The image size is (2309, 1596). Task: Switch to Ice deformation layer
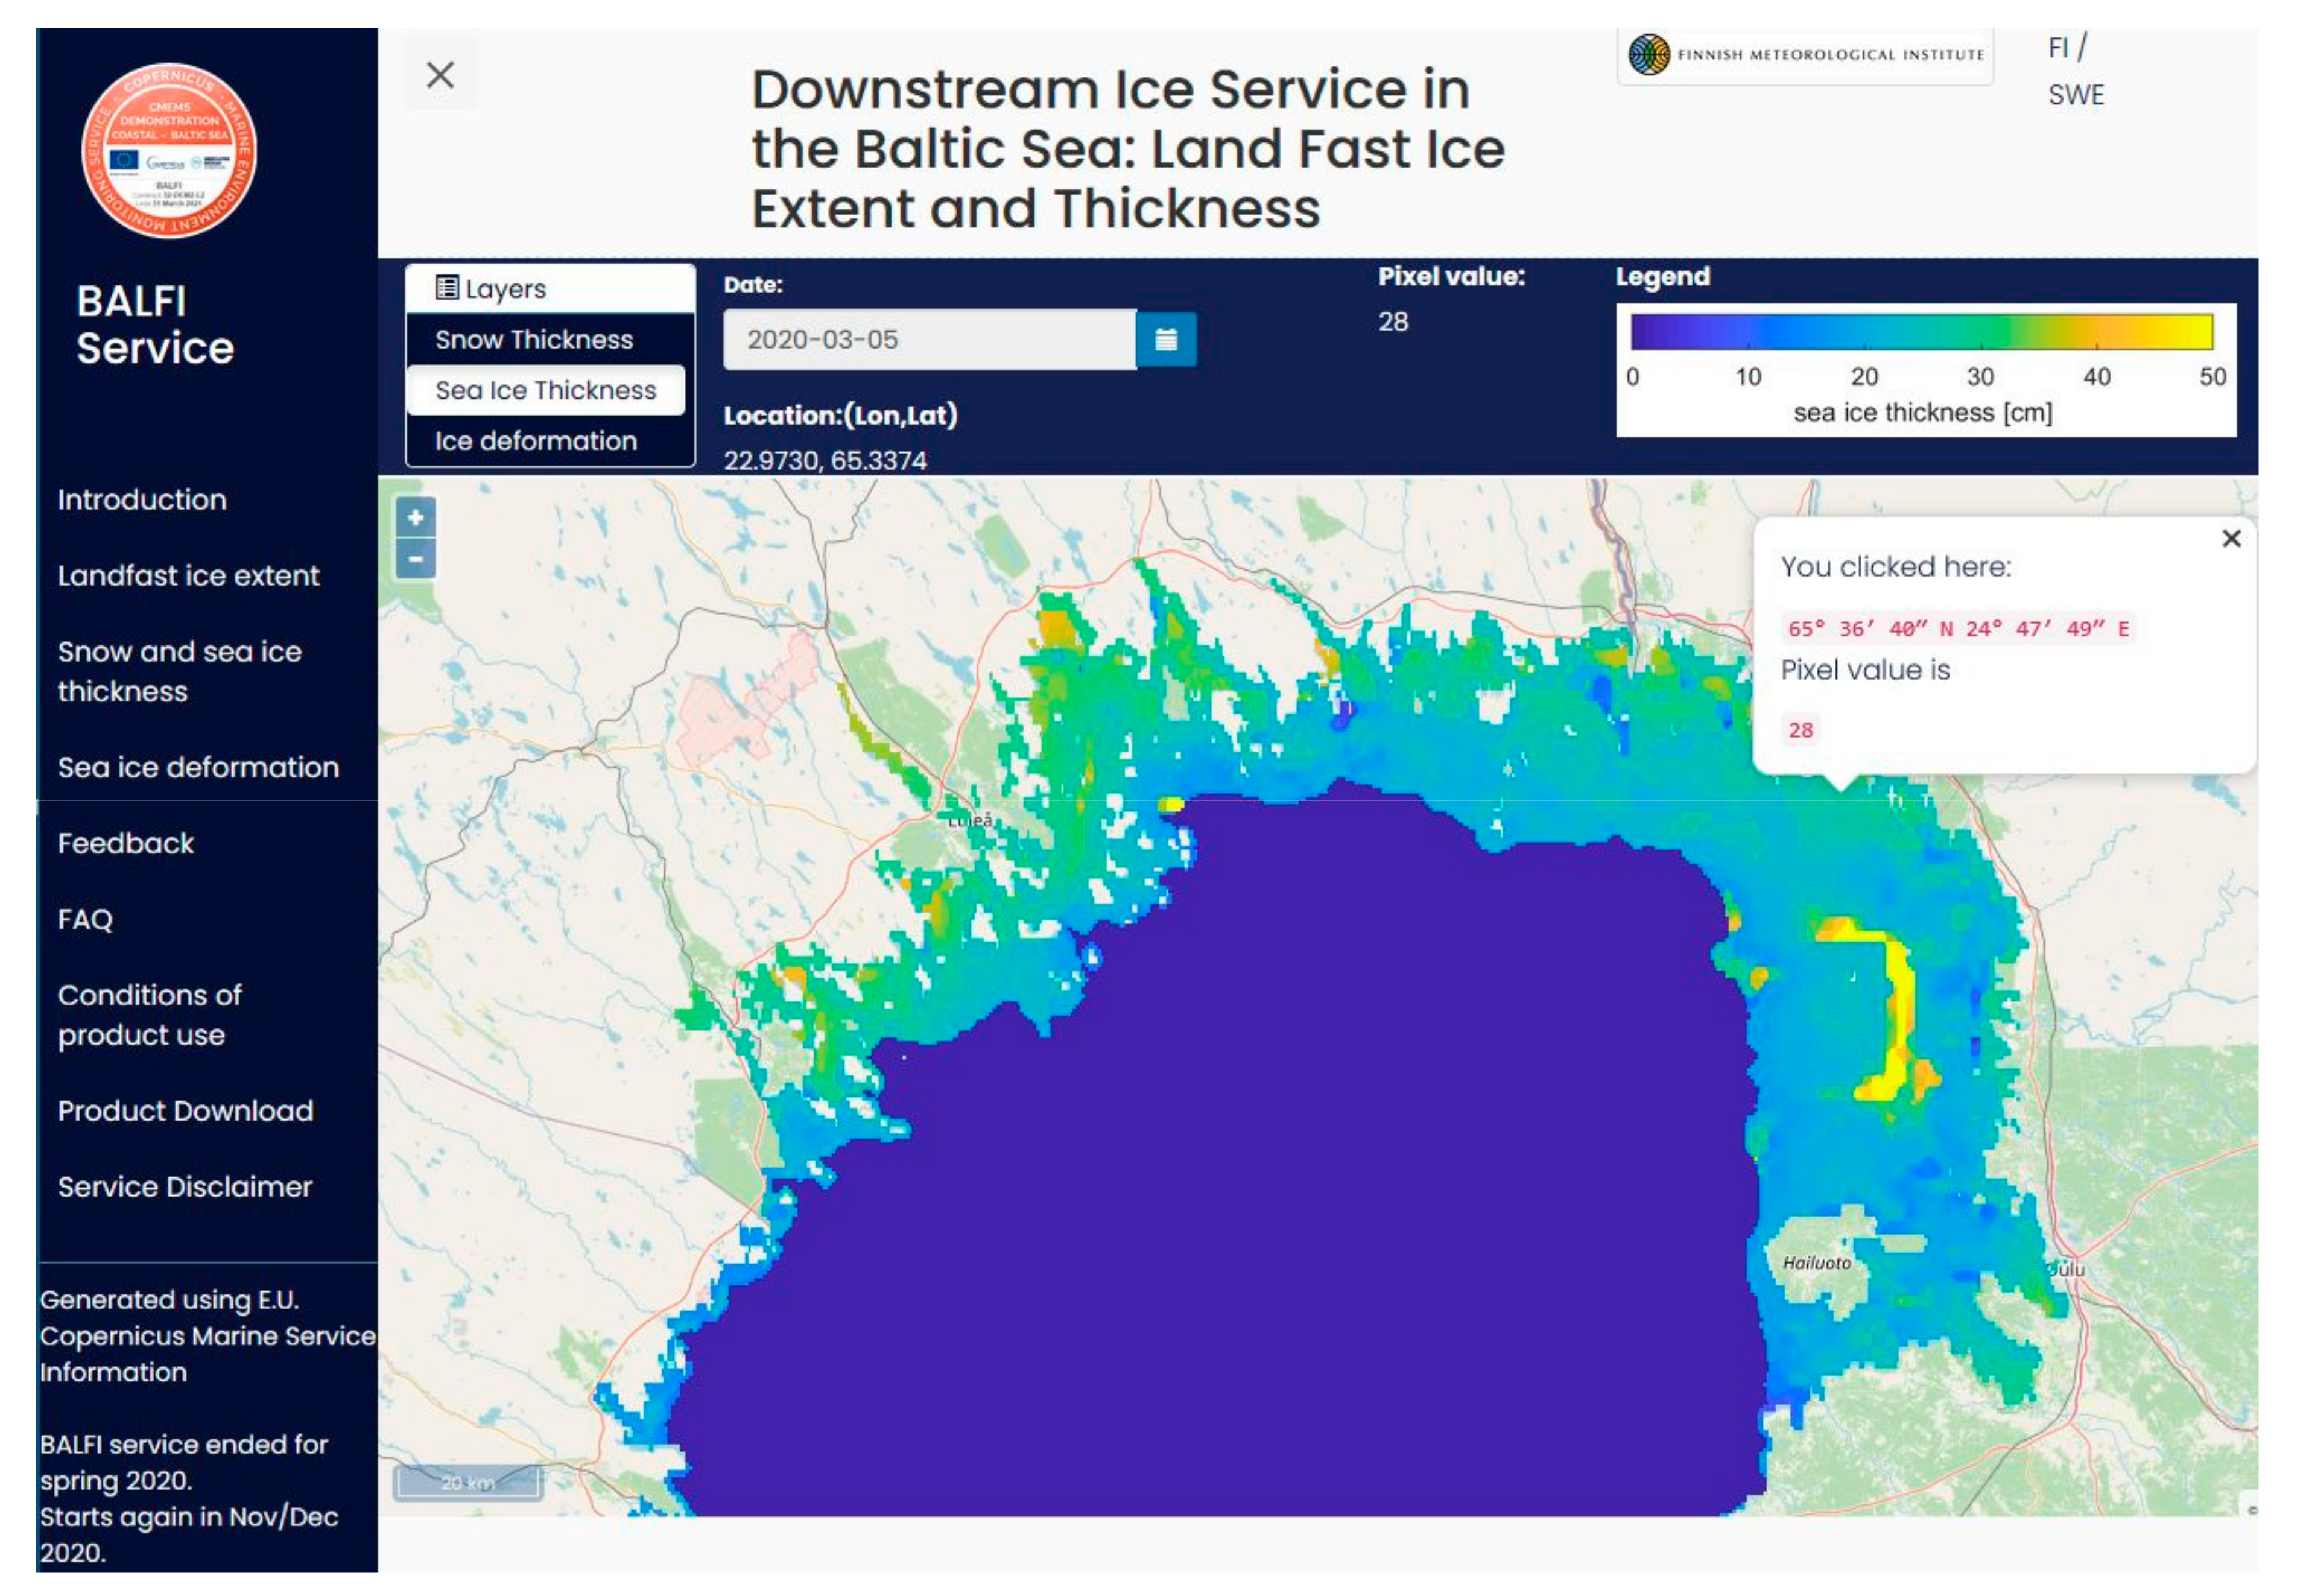click(535, 441)
